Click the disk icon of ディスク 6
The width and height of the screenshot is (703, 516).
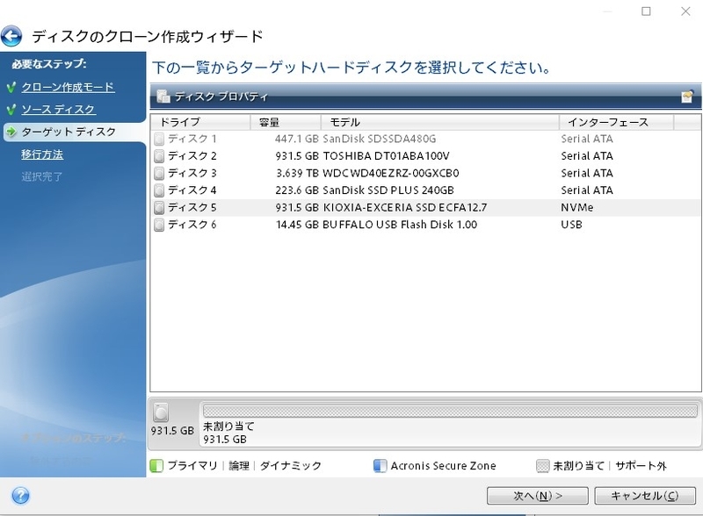pos(159,225)
